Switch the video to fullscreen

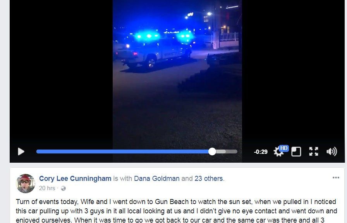(x=314, y=152)
